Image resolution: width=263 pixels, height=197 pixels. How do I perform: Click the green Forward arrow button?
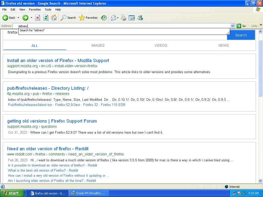click(x=25, y=18)
